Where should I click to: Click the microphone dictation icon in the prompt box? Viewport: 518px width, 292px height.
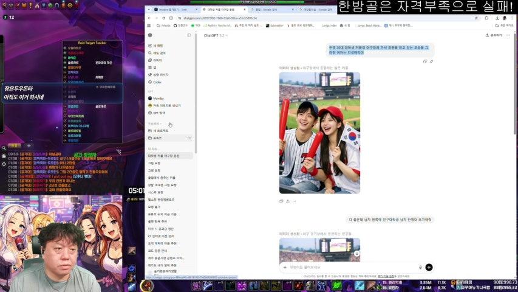tap(420, 267)
